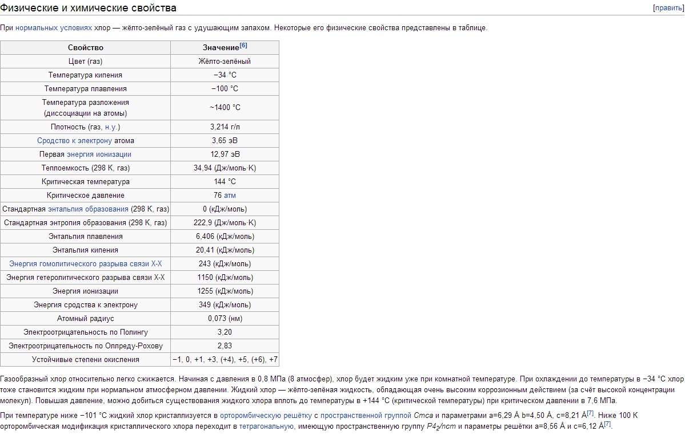The width and height of the screenshot is (685, 439).
Task: Select the "Свойство" column header
Action: coord(85,47)
